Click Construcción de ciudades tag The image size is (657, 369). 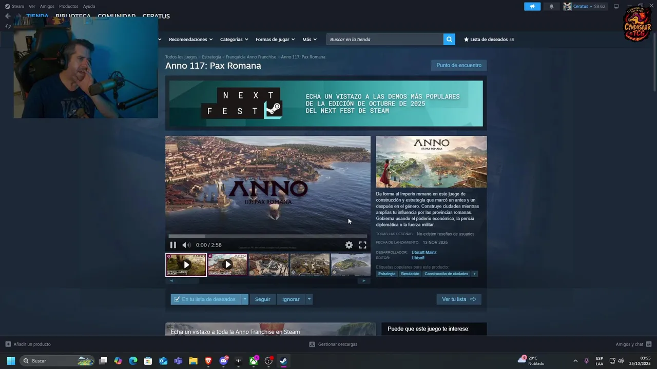(447, 274)
